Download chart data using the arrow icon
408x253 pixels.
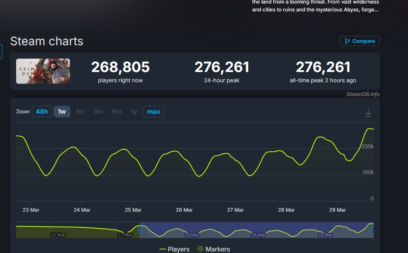pos(368,113)
